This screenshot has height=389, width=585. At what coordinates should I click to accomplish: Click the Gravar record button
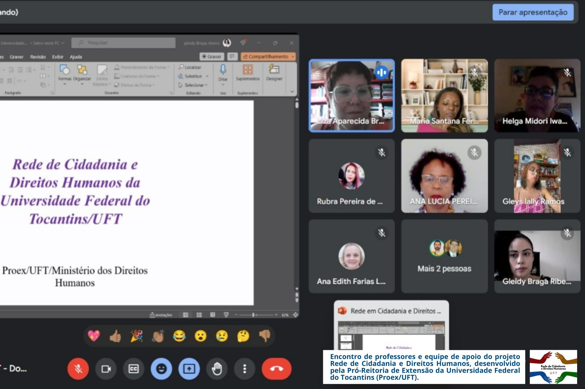[x=212, y=57]
